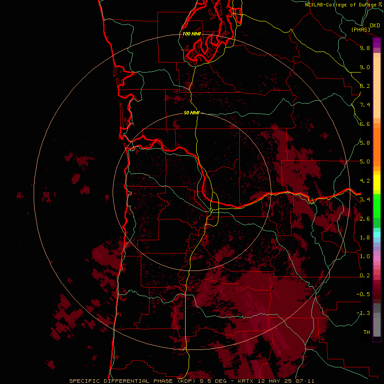This screenshot has width=384, height=384.
Task: Click the 100 NMI range ring label
Action: [192, 34]
